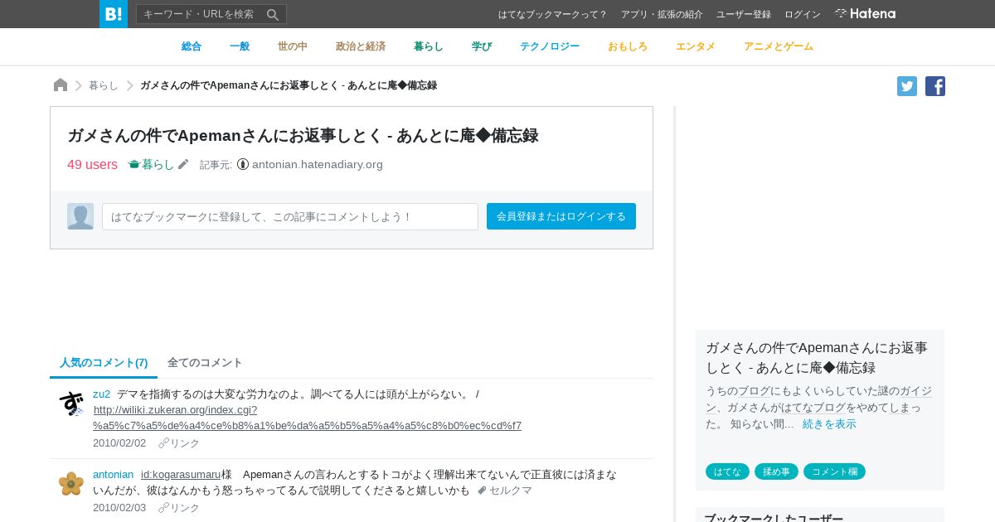
Task: Select the 政治と経済 category
Action: pos(361,46)
